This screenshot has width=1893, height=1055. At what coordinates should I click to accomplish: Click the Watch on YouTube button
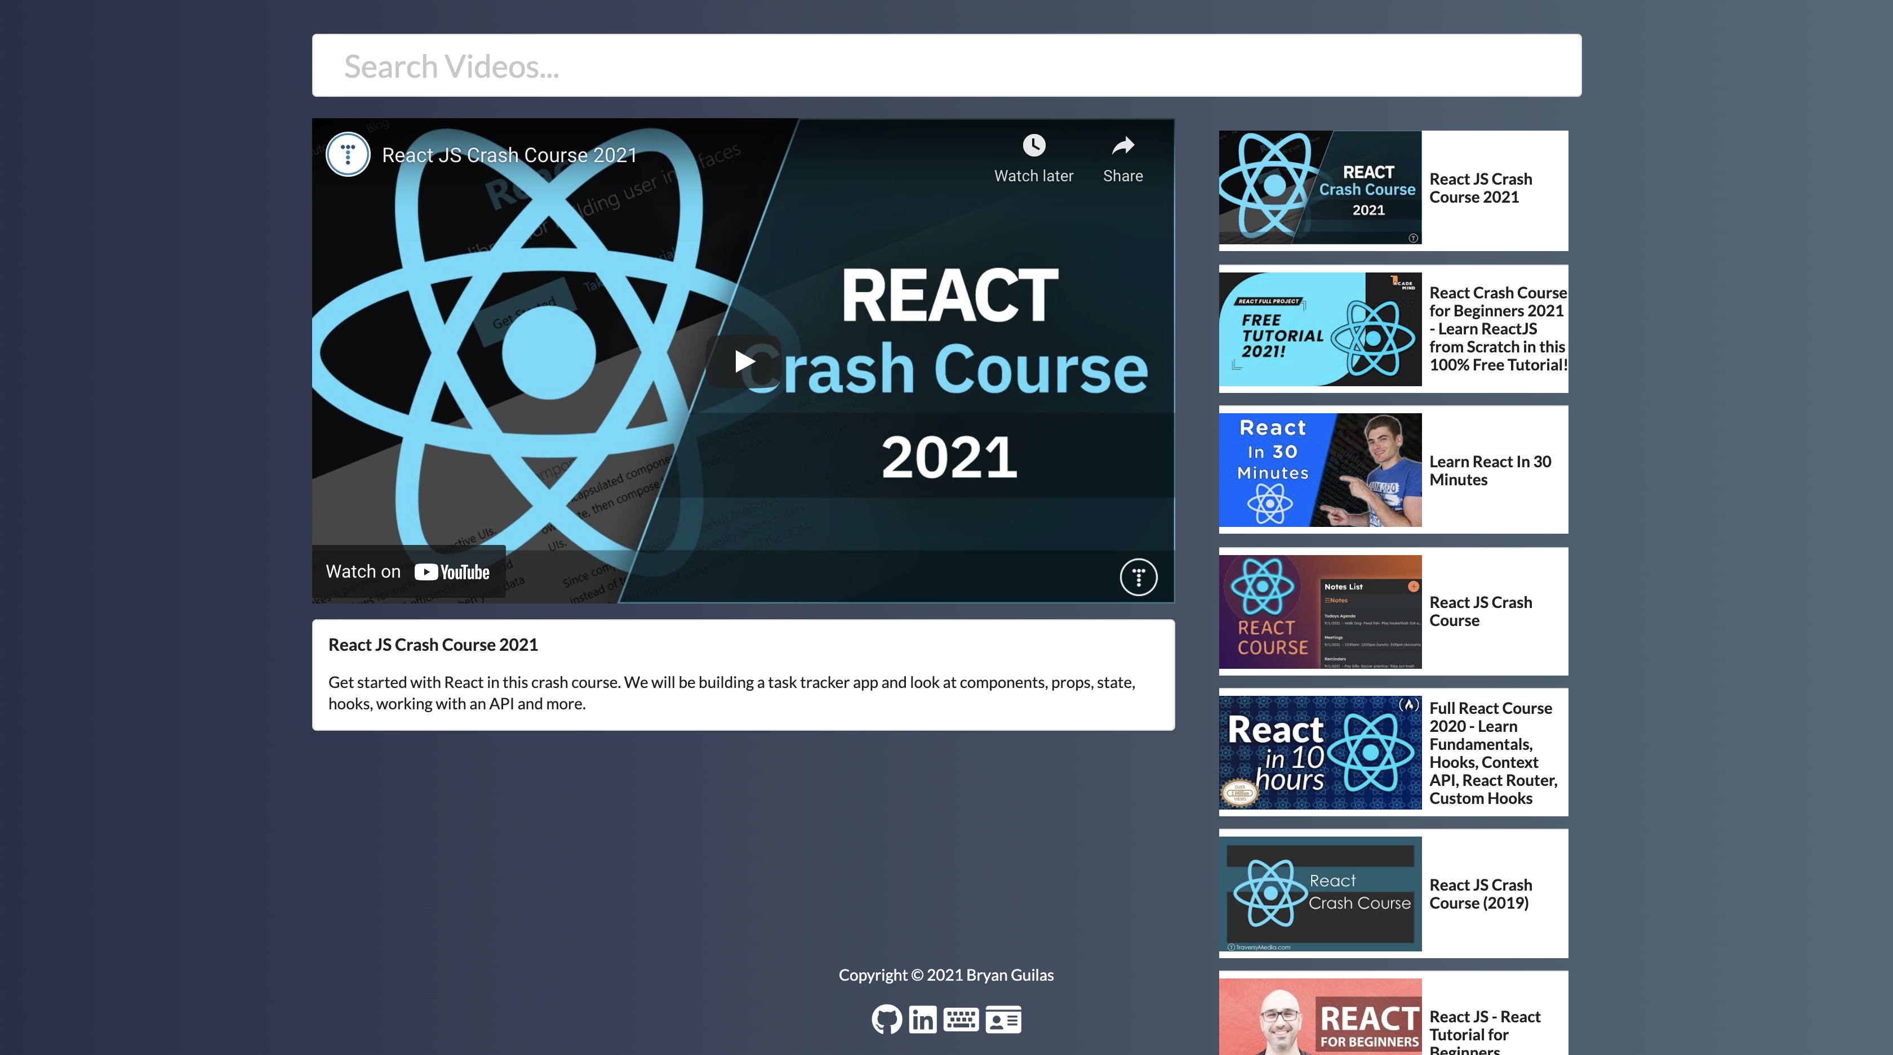pyautogui.click(x=408, y=572)
